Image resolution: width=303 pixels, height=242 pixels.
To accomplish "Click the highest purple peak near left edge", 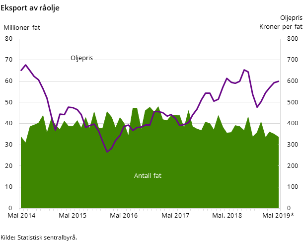I will click(26, 65).
